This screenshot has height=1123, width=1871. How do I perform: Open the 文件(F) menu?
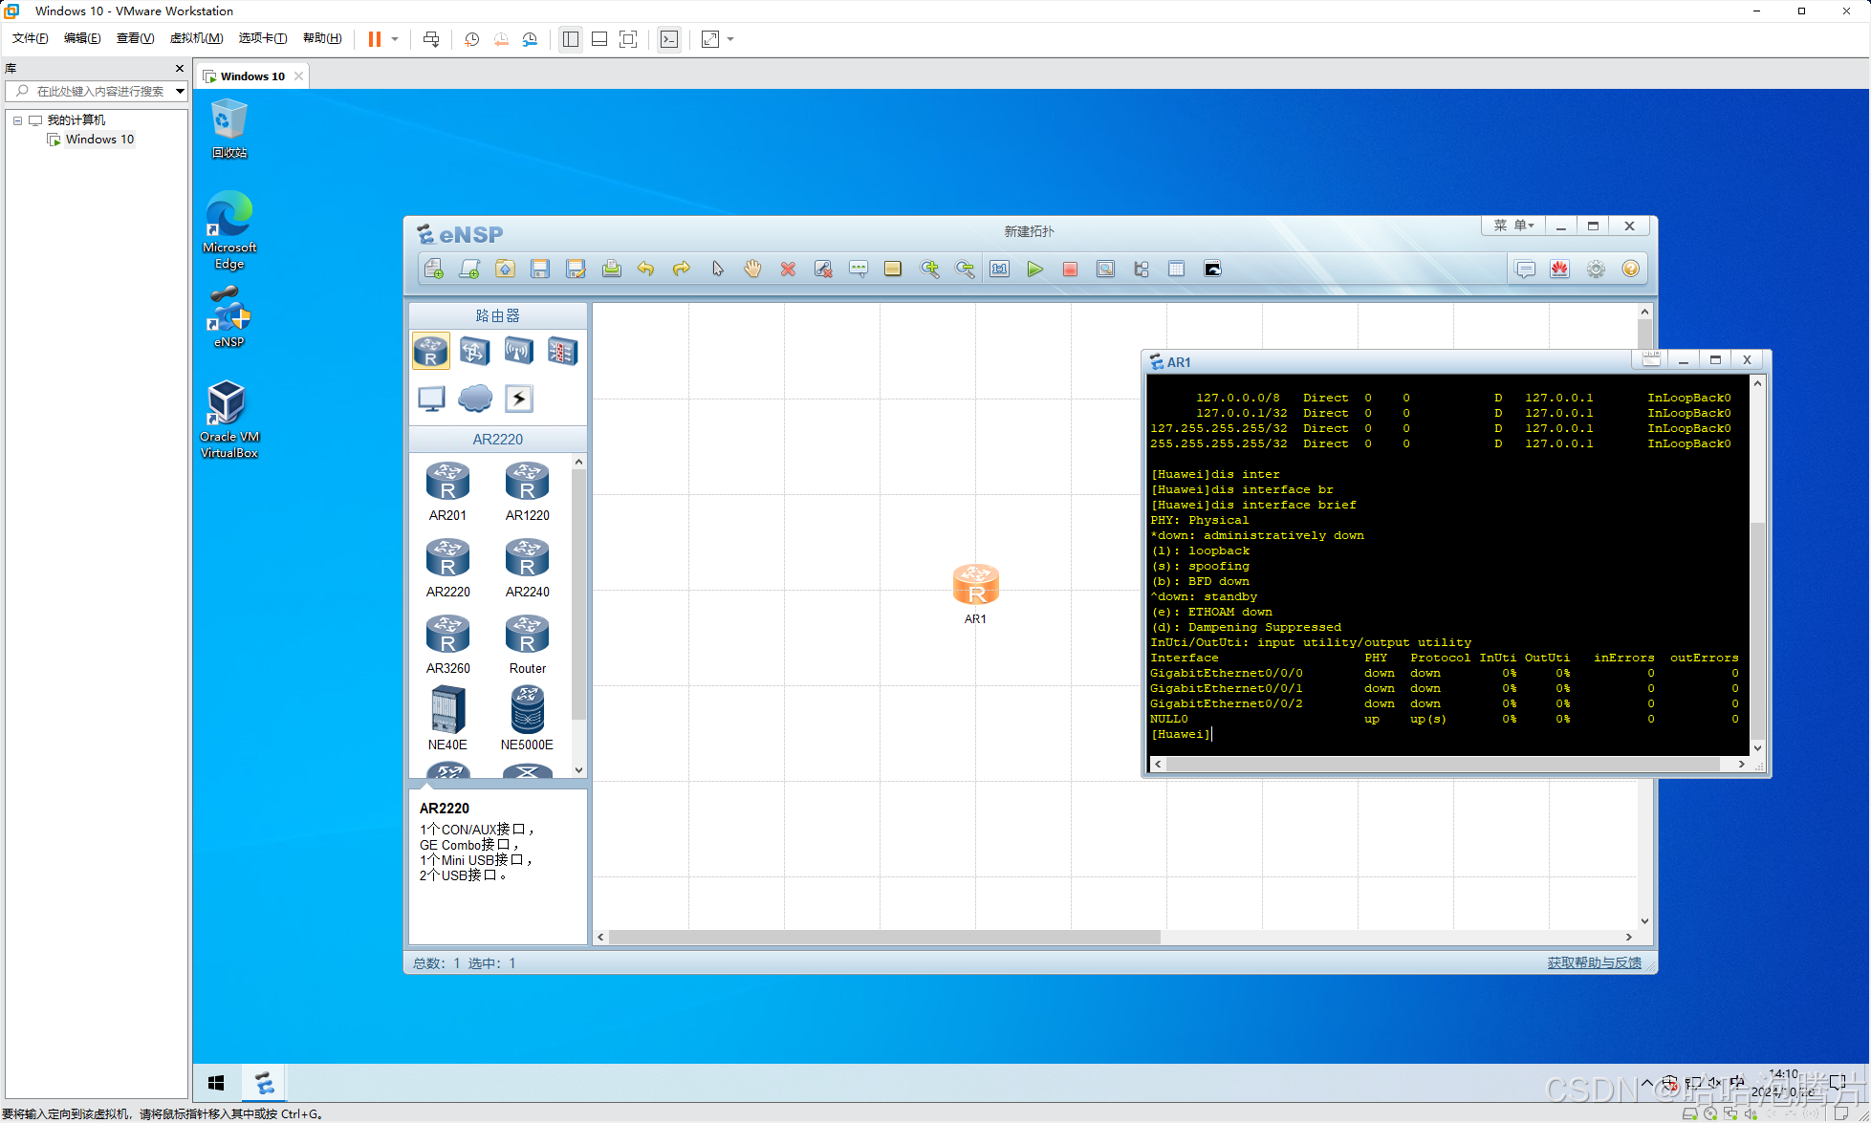coord(30,38)
